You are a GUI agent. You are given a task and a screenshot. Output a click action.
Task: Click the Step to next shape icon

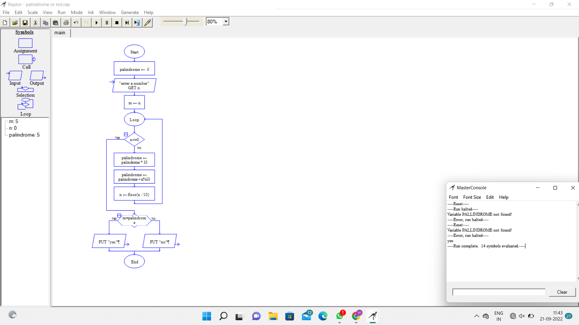(127, 23)
